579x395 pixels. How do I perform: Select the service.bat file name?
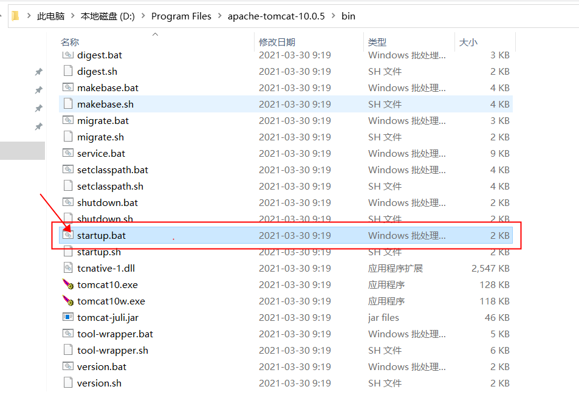point(101,153)
